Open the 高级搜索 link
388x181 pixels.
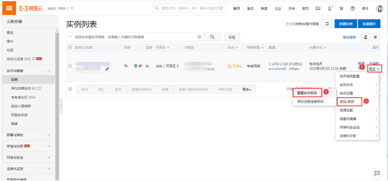(349, 37)
